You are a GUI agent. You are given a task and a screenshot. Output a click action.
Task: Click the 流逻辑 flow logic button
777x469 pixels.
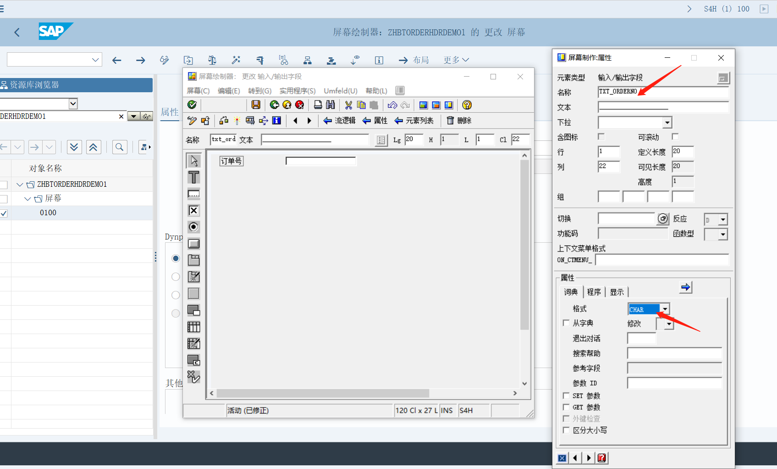(x=340, y=121)
